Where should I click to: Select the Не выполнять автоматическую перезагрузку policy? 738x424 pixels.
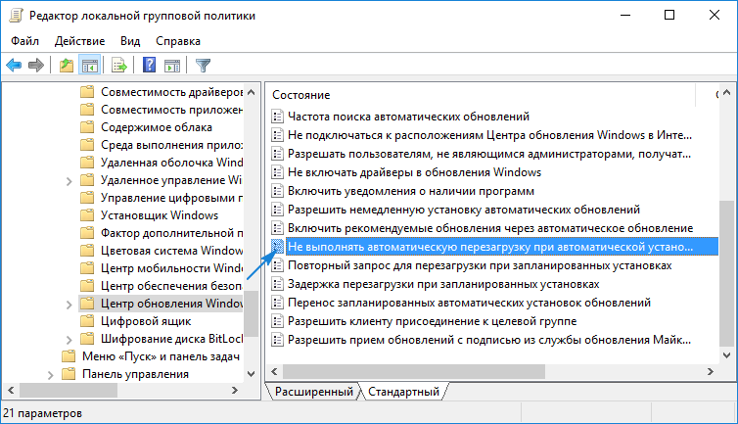point(489,246)
